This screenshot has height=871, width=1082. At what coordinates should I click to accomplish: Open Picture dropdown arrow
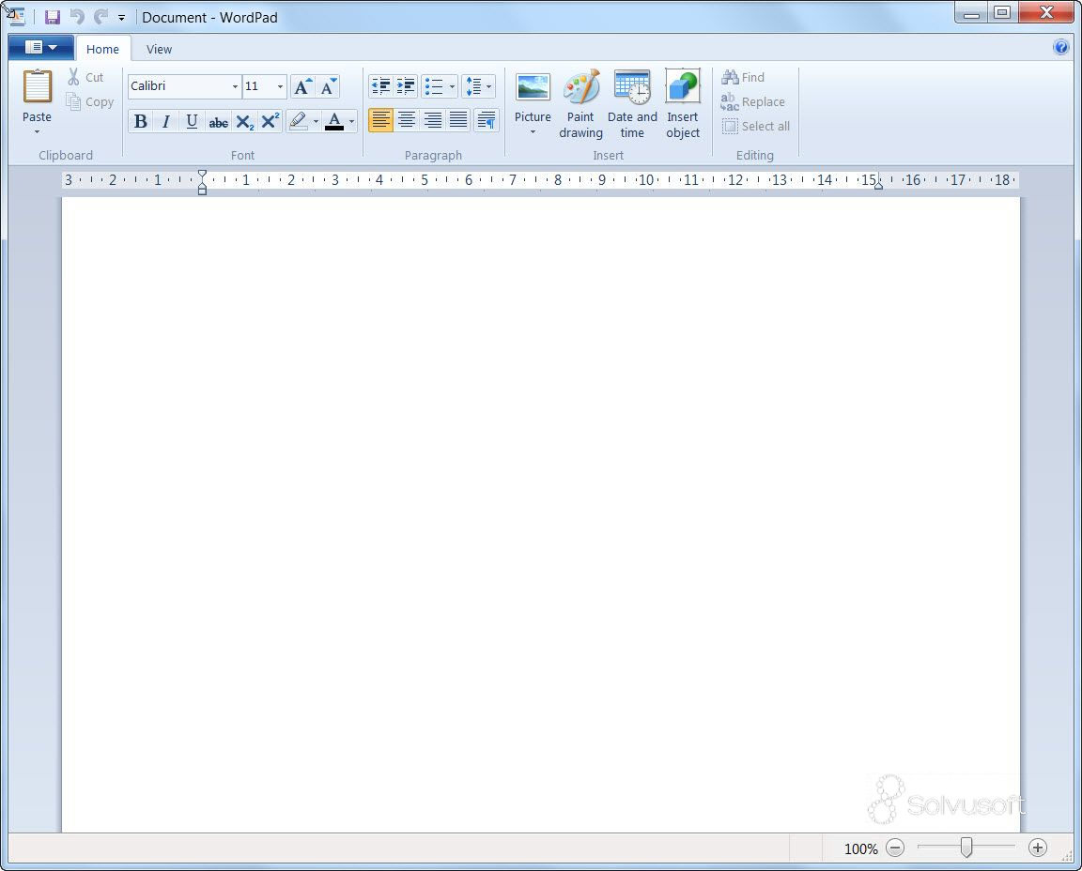533,131
